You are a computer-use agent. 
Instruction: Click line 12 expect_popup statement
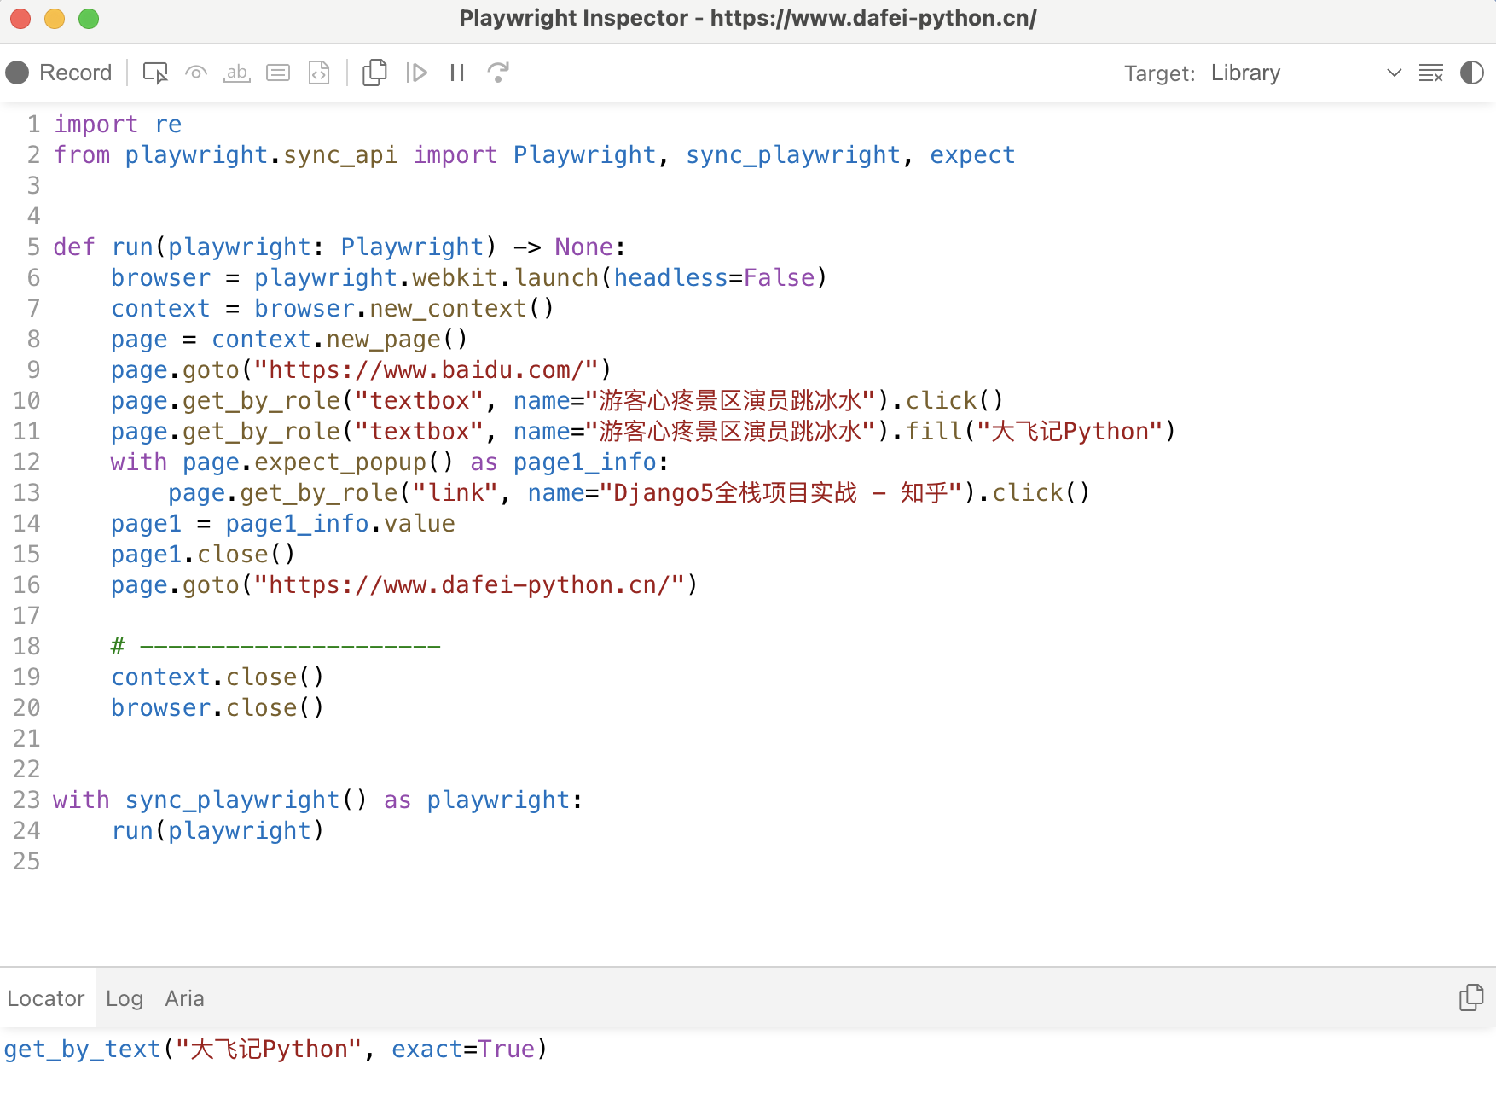pyautogui.click(x=390, y=462)
